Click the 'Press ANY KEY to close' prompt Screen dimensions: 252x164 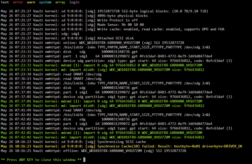(x=41, y=160)
